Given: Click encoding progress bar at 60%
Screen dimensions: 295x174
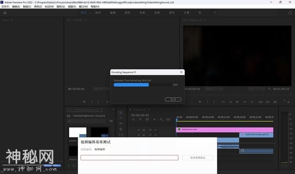Looking at the screenshot, I should tap(142, 85).
